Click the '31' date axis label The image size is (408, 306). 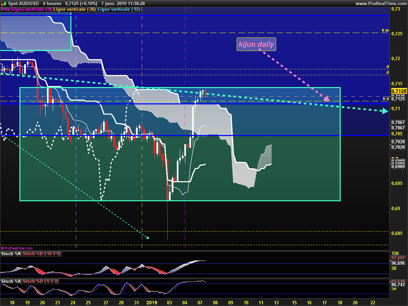click(x=136, y=302)
